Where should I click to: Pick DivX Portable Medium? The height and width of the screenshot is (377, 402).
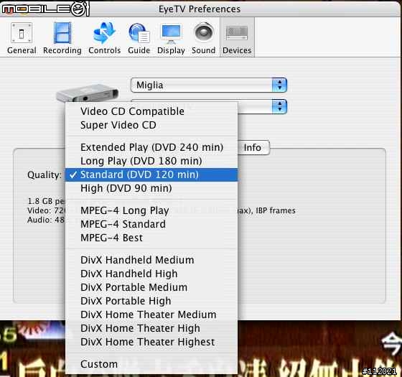(x=151, y=287)
